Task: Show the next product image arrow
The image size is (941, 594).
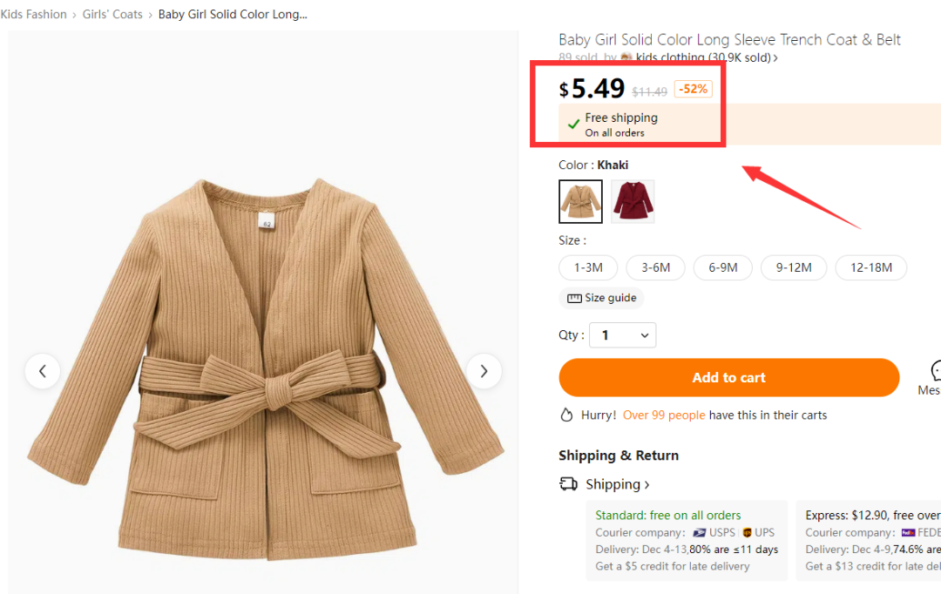Action: click(x=484, y=371)
